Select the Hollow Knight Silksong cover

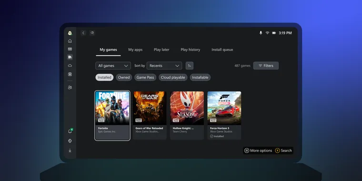187,108
